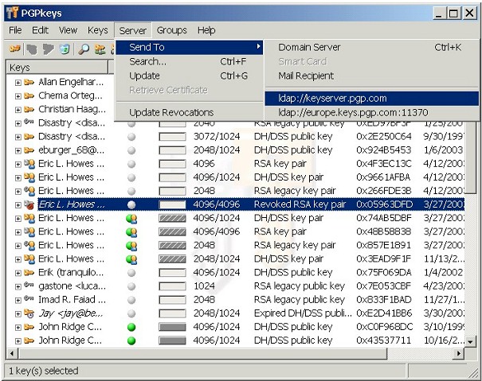Open the Edit menu

(40, 30)
